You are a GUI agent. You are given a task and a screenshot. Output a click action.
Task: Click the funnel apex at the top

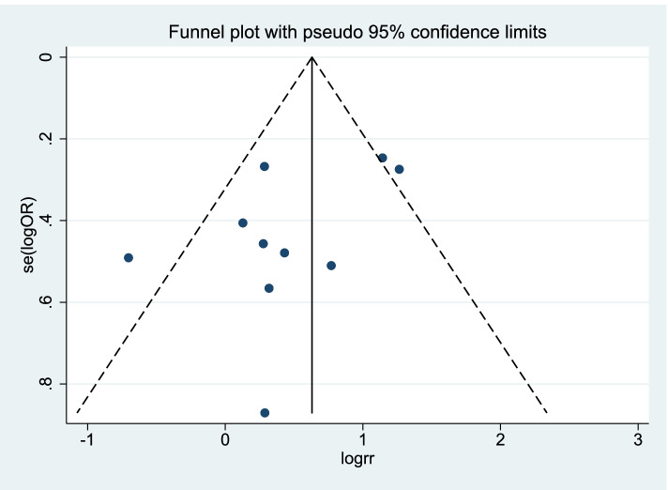click(x=312, y=58)
